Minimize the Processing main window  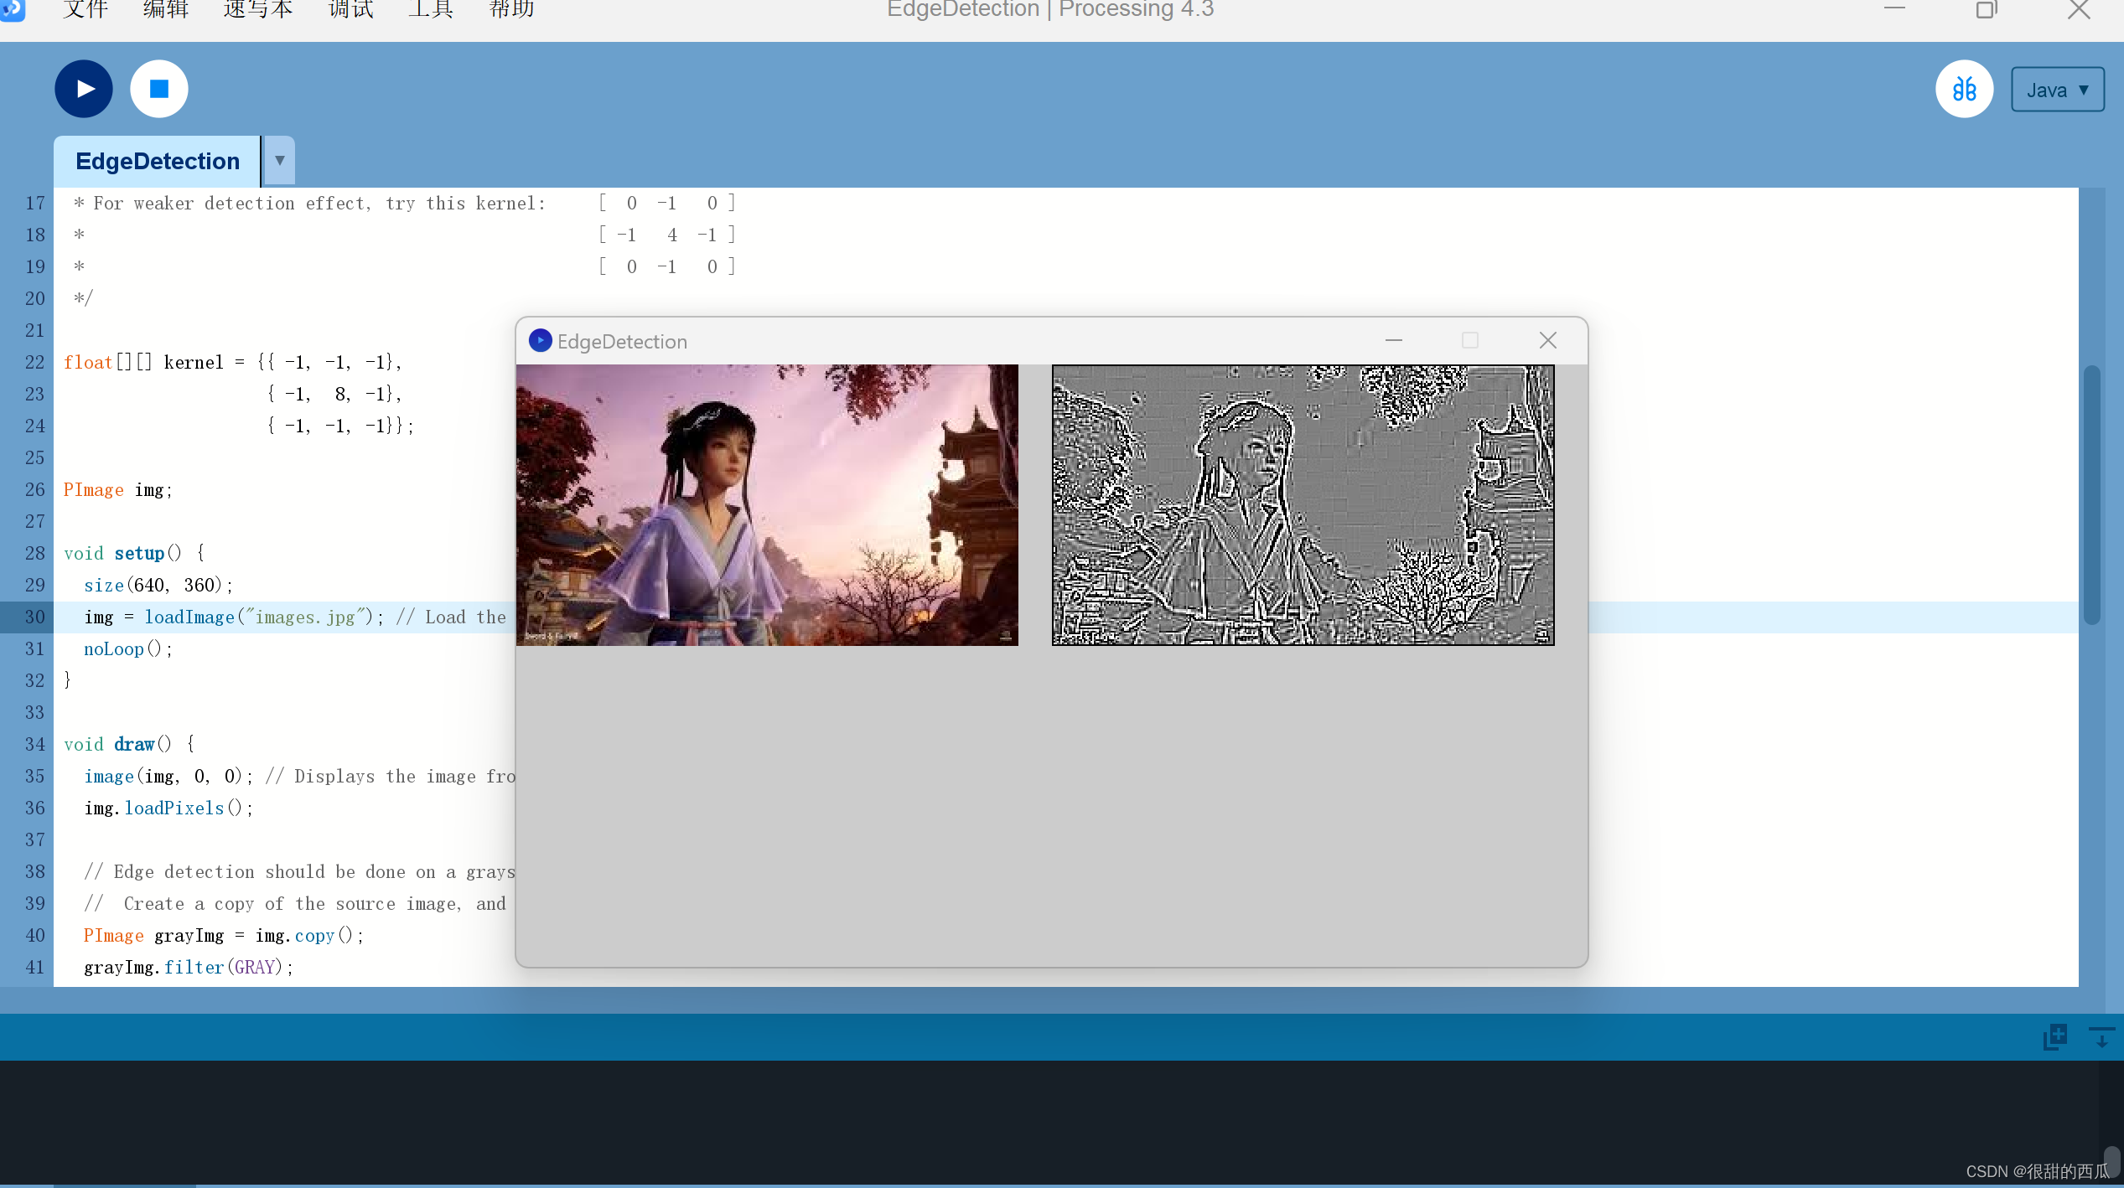click(1895, 8)
